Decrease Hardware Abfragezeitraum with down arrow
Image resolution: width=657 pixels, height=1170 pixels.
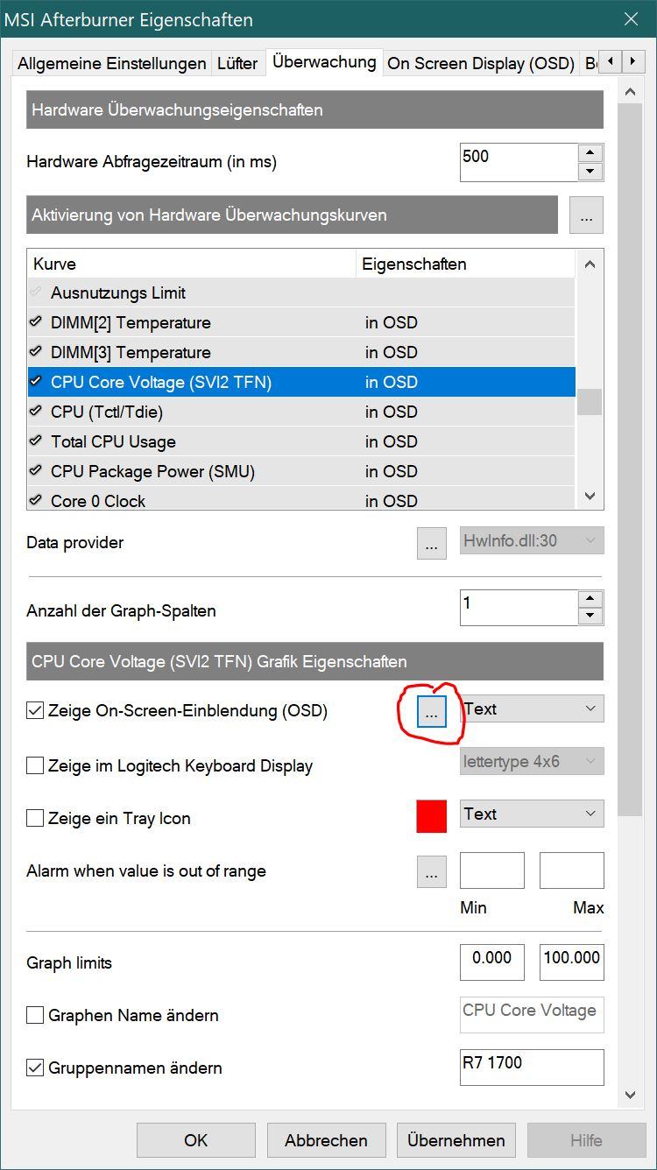coord(591,173)
